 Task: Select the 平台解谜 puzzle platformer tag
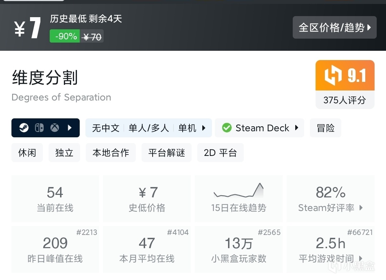(167, 153)
